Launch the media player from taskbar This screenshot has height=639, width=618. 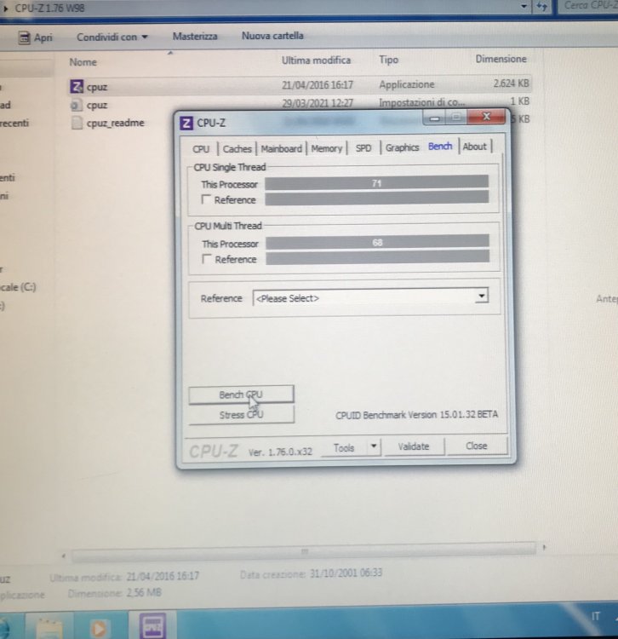pos(99,628)
